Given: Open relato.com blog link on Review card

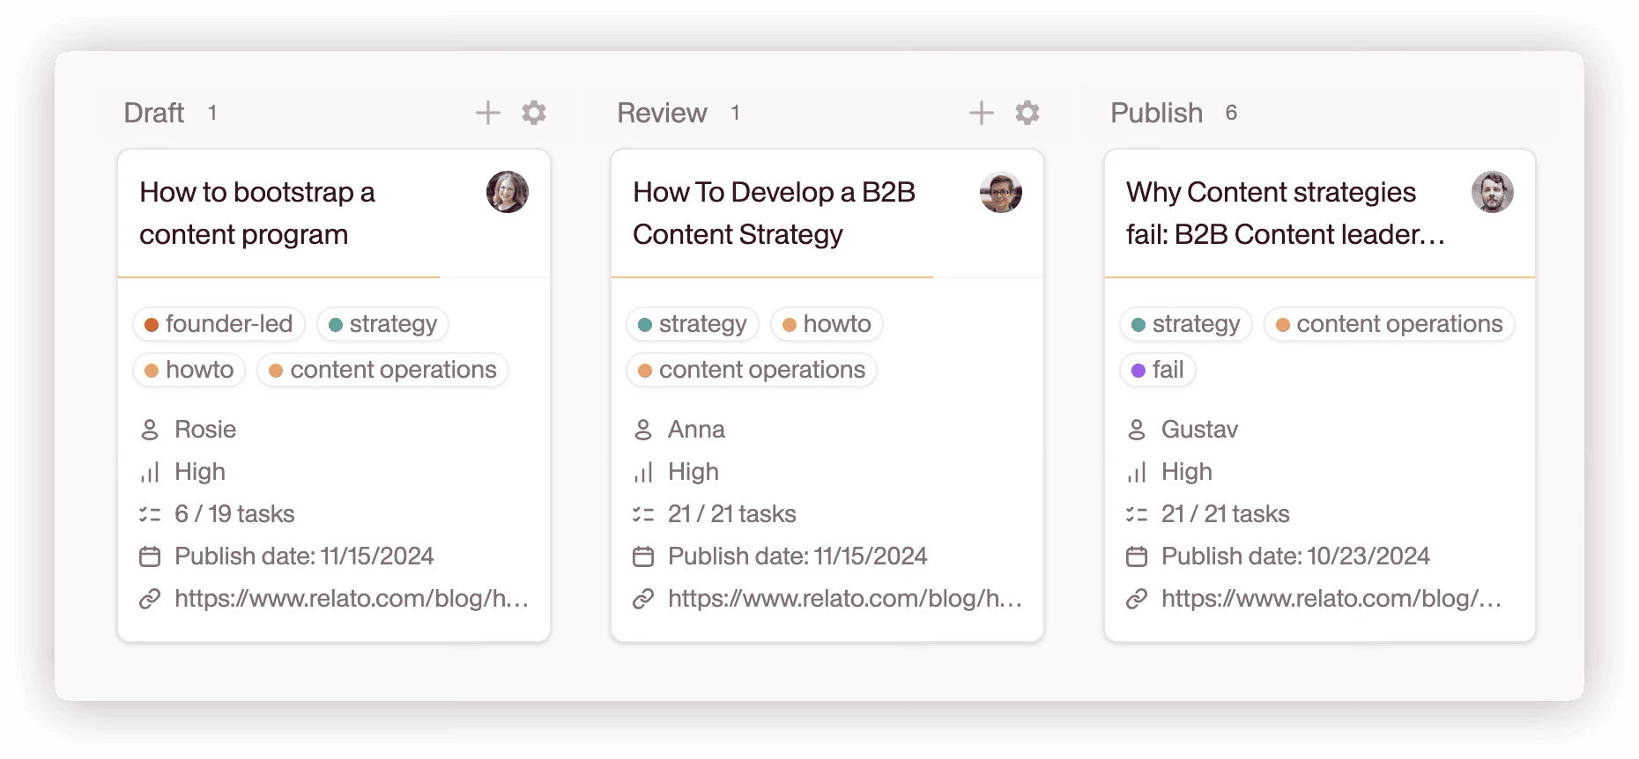Looking at the screenshot, I should click(x=844, y=599).
